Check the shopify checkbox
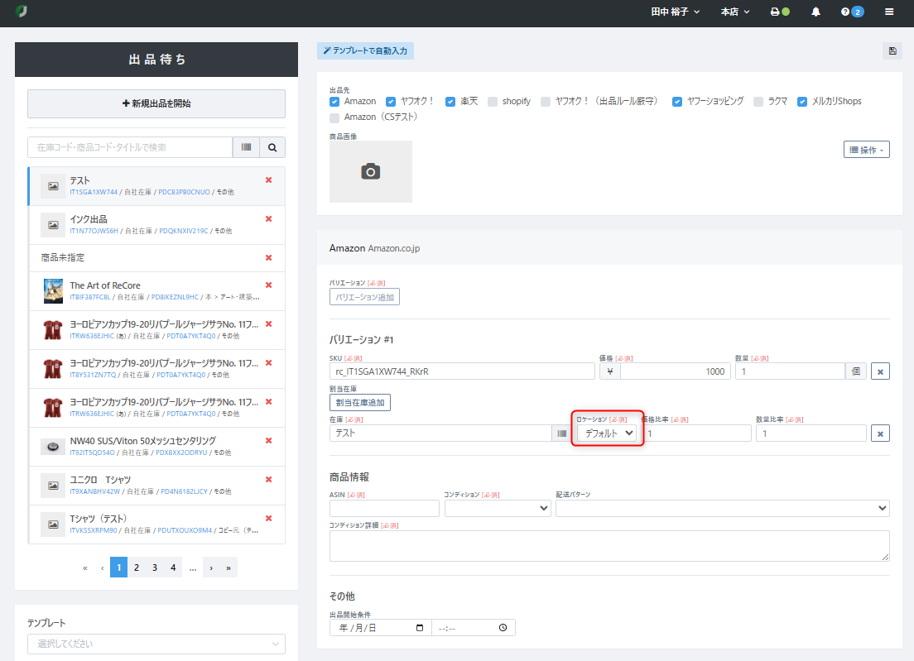Viewport: 914px width, 661px height. click(x=493, y=101)
